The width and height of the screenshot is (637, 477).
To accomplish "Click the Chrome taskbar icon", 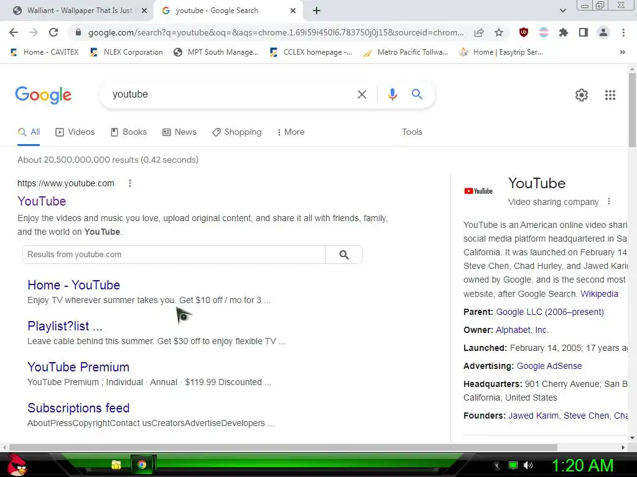I will click(142, 465).
